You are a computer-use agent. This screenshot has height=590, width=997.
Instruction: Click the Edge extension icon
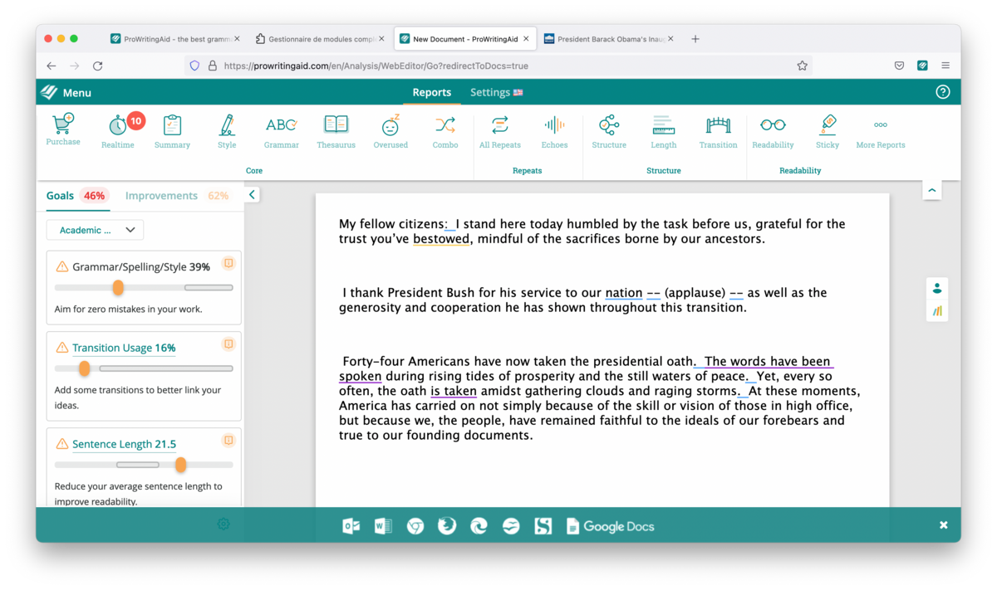[x=479, y=526]
